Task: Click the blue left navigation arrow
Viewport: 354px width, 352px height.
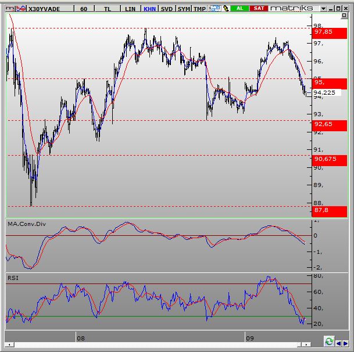Action: click(338, 343)
